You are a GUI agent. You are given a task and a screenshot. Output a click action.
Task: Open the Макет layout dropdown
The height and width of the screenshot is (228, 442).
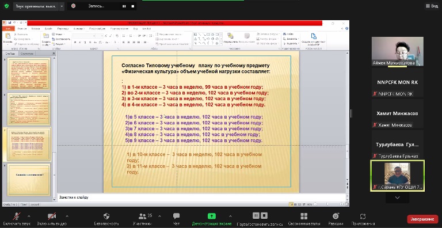pos(59,35)
